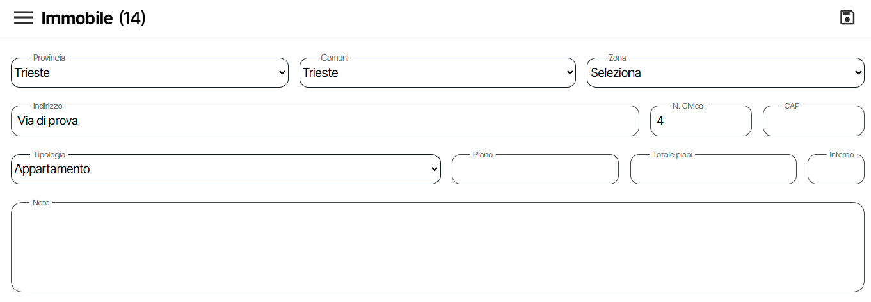This screenshot has width=871, height=302.
Task: Click the "Provincia" field label text
Action: point(49,58)
